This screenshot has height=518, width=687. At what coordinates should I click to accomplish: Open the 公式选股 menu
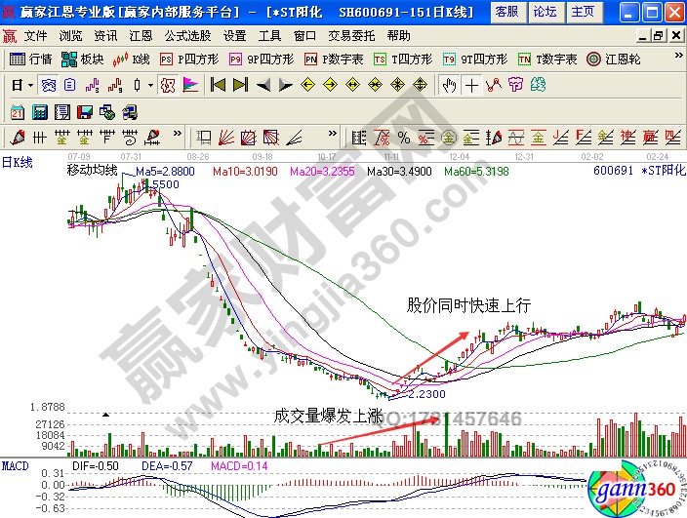click(x=187, y=36)
